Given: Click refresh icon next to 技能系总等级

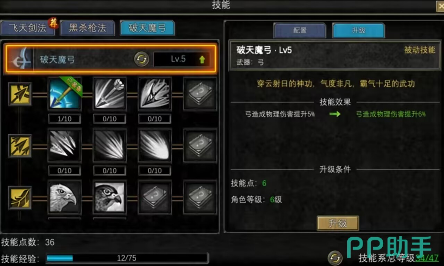Looking at the screenshot, I should click(x=335, y=258).
